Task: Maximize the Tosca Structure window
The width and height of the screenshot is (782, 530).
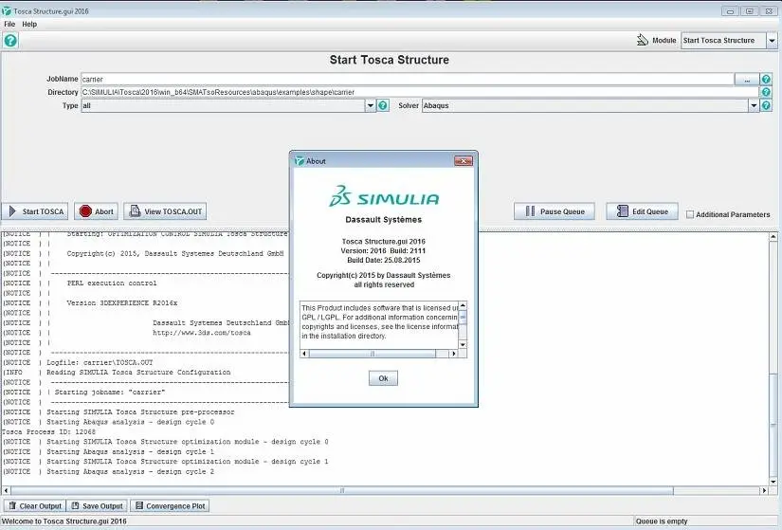Action: click(749, 11)
